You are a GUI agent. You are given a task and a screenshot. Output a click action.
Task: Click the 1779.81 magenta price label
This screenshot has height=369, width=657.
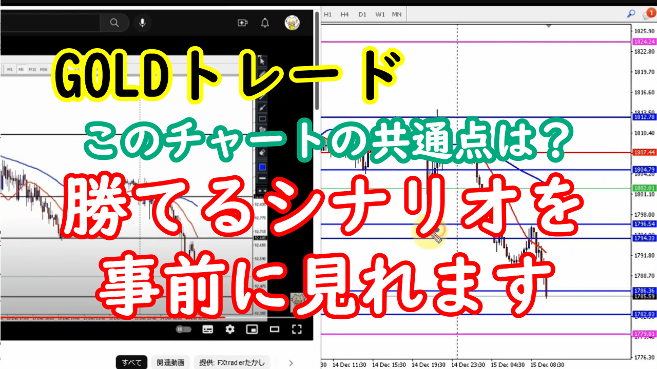click(644, 334)
